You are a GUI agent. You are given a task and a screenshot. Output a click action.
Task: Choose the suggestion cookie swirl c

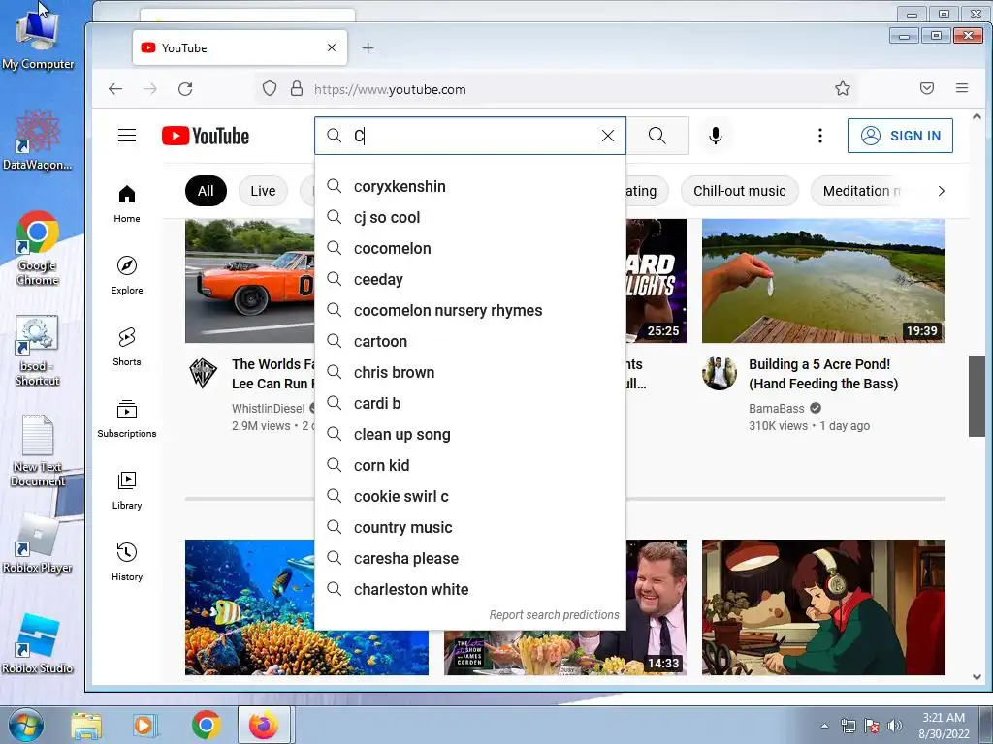point(470,497)
